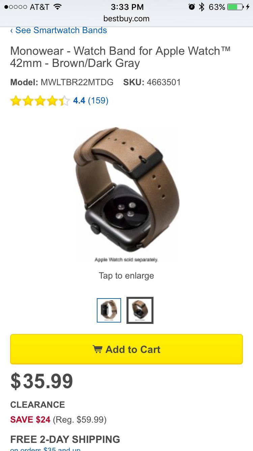This screenshot has width=253, height=451.
Task: Select the second product thumbnail
Action: [140, 310]
